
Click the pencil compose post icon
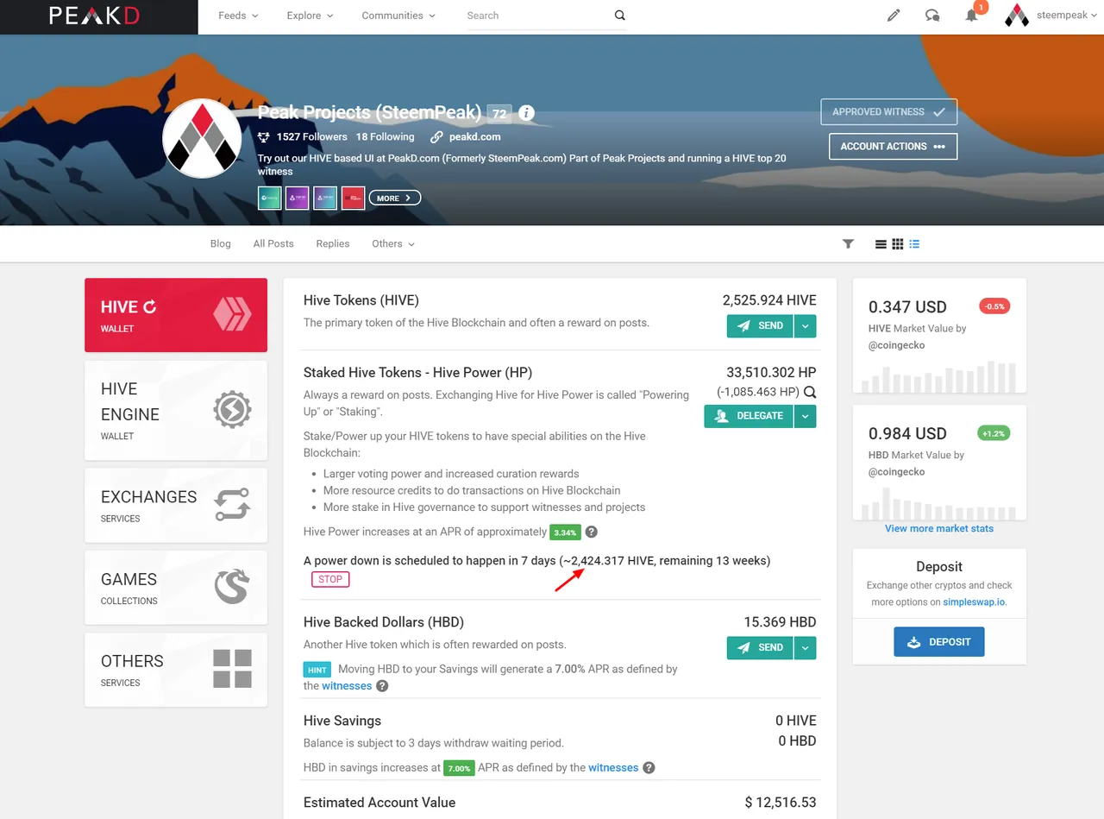point(894,16)
